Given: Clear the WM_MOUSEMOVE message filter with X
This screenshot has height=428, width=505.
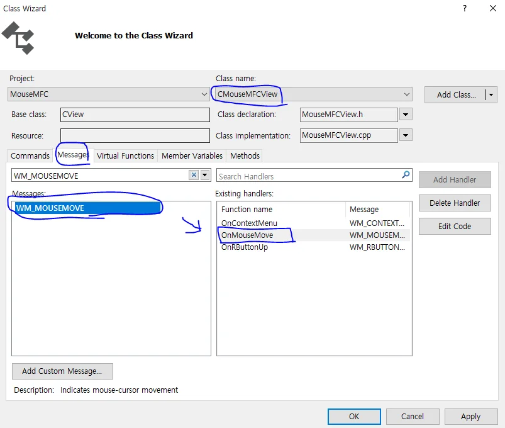Looking at the screenshot, I should (x=194, y=175).
